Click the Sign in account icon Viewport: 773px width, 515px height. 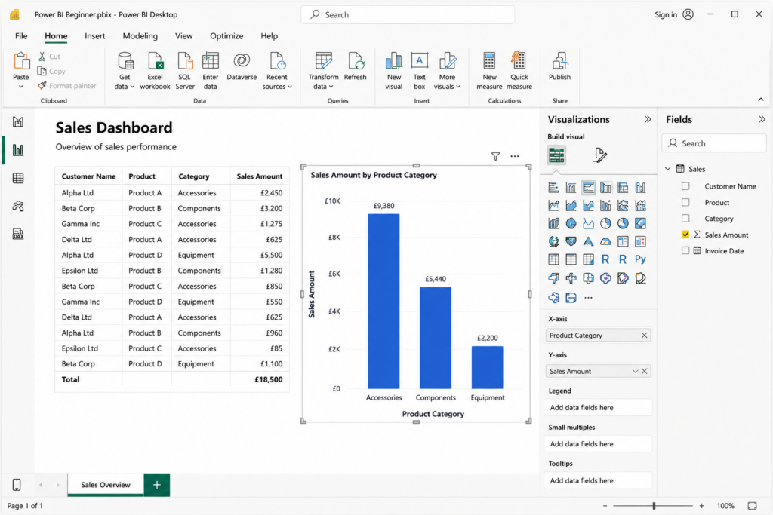(x=688, y=14)
